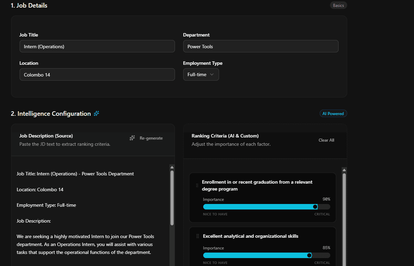Click the sparkle icon beside Intelligence Configuration heading
The image size is (414, 266).
(x=96, y=113)
